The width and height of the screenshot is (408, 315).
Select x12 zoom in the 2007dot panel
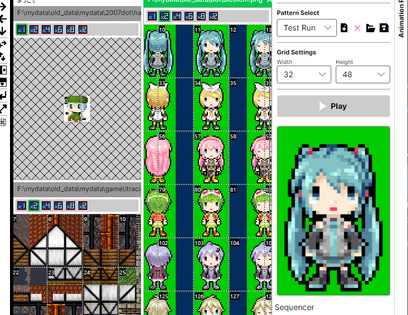pyautogui.click(x=83, y=29)
